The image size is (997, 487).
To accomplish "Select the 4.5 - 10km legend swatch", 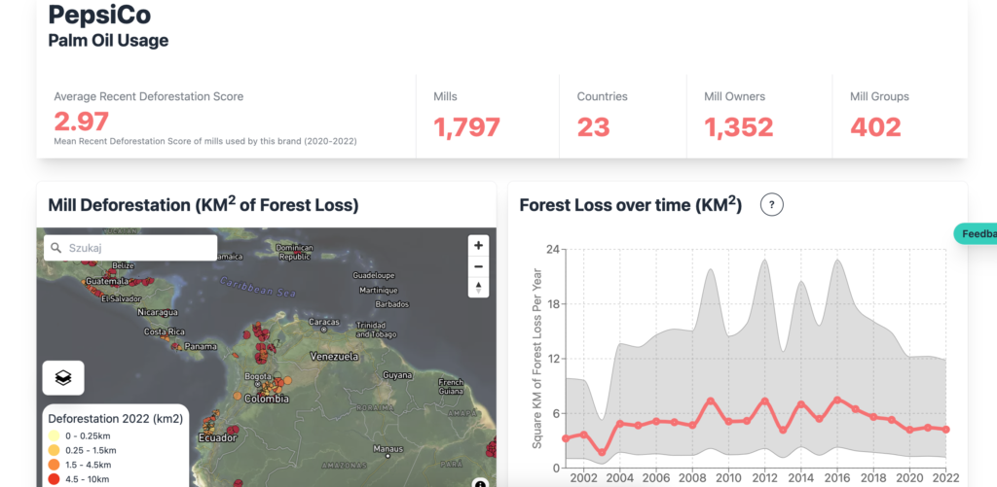I will pyautogui.click(x=55, y=479).
